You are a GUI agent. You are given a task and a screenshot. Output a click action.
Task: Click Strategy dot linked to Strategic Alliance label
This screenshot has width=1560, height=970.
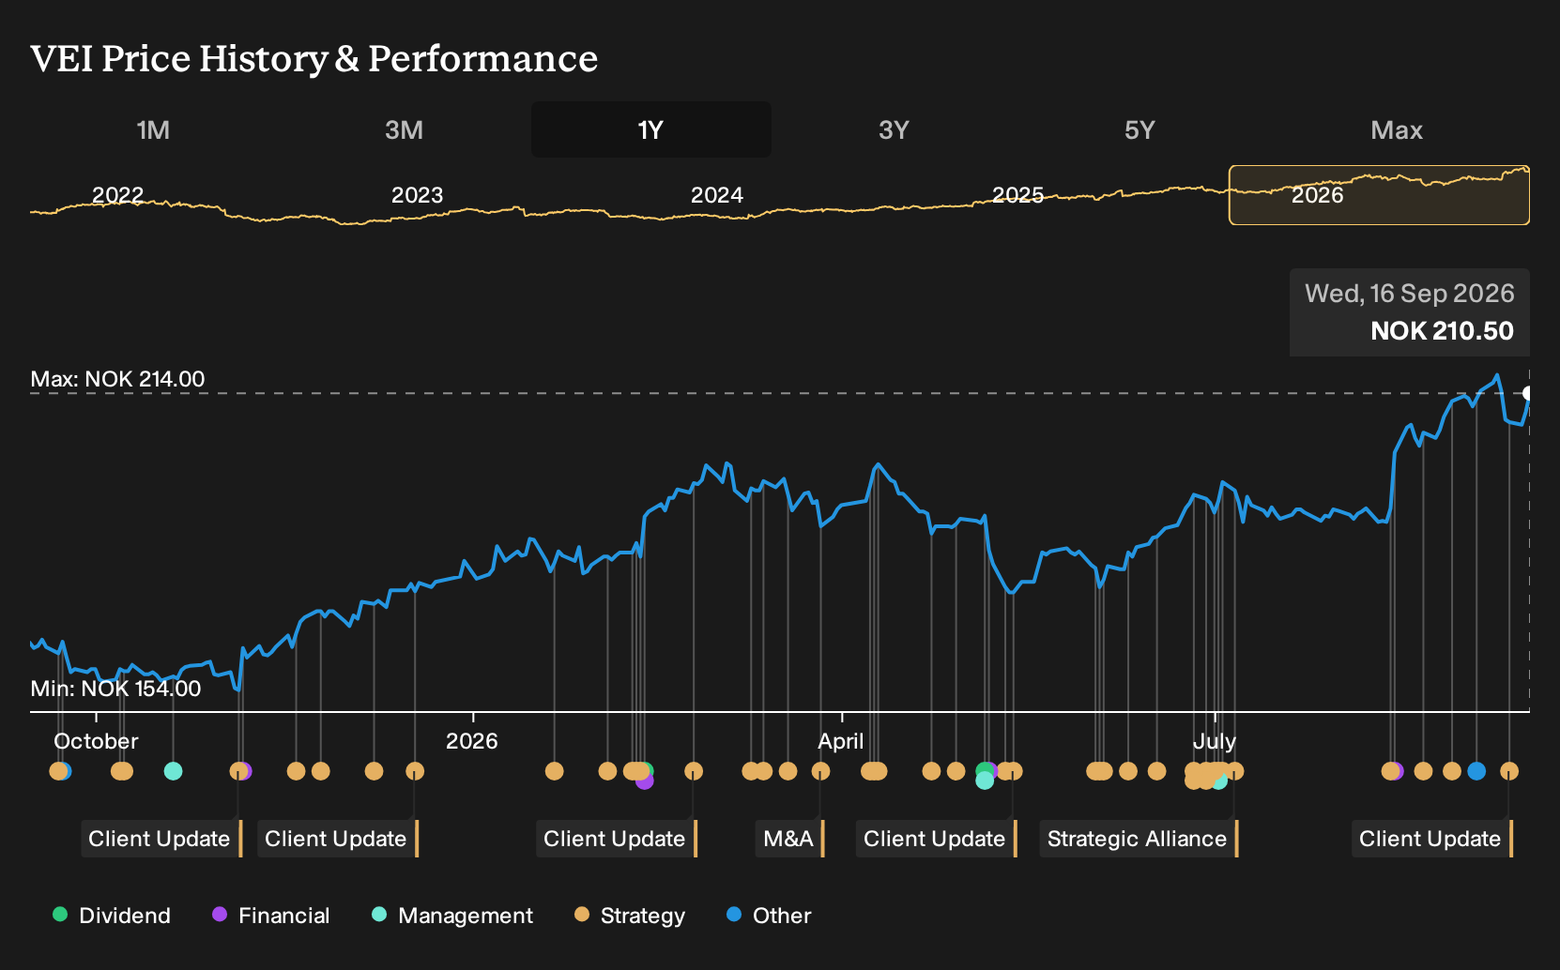pyautogui.click(x=1235, y=771)
